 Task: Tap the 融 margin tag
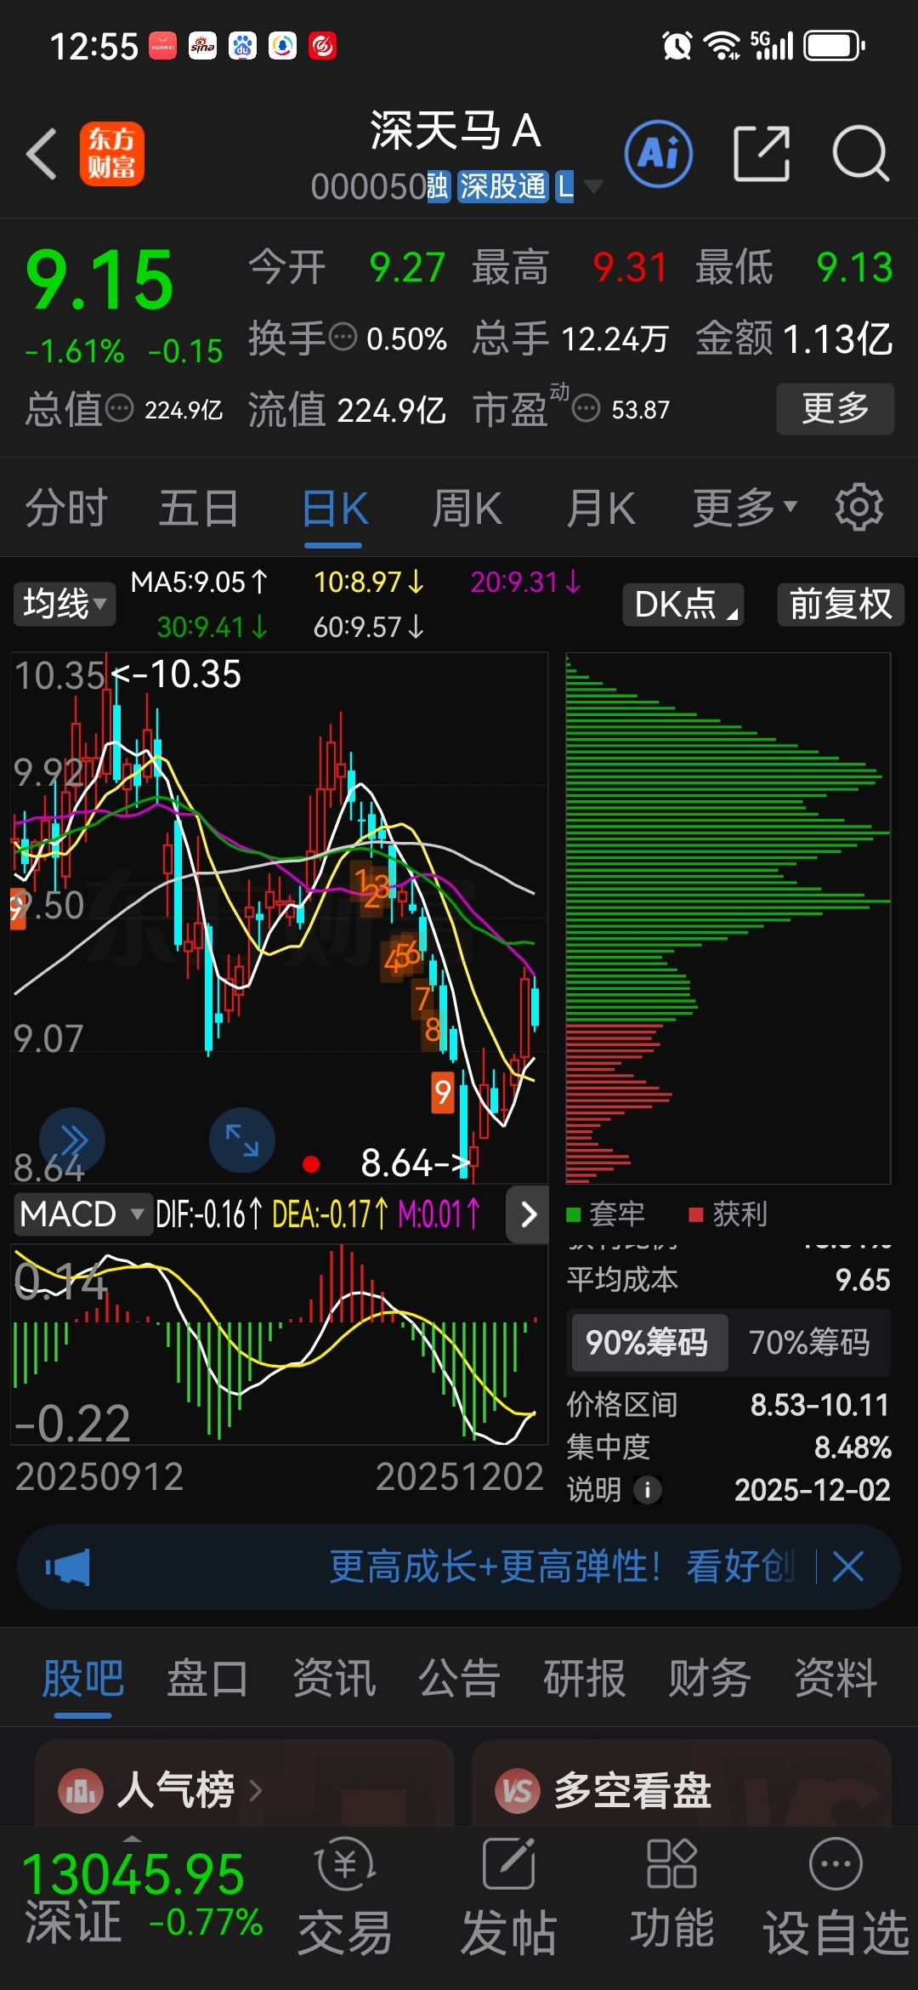(x=438, y=186)
